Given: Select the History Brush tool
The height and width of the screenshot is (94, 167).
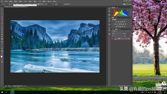Looking at the screenshot, I should tap(2, 30).
